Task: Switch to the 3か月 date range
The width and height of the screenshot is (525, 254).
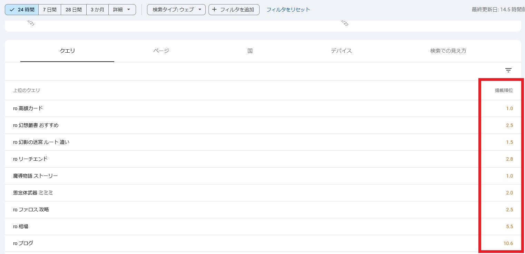Action: pyautogui.click(x=97, y=10)
